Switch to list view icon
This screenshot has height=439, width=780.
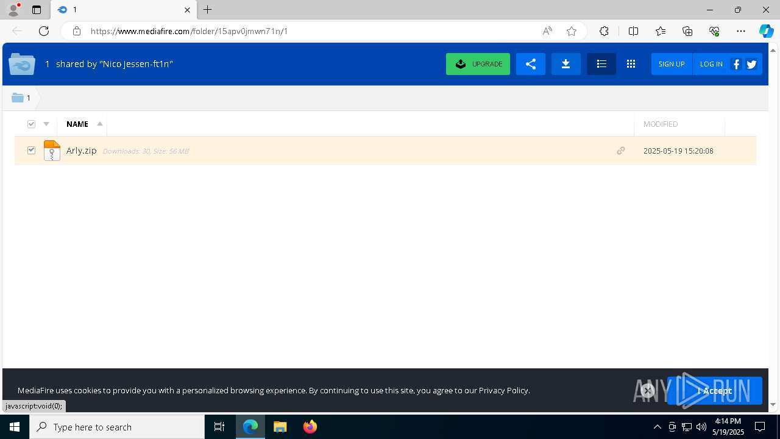[x=601, y=64]
